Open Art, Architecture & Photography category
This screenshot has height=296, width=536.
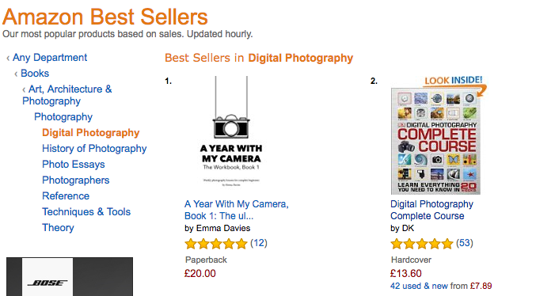tap(67, 95)
